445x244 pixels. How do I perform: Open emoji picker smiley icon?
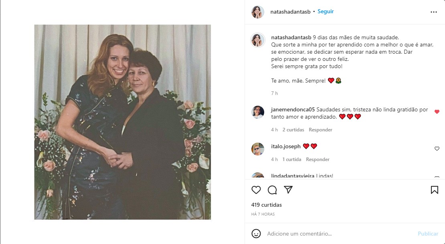(x=256, y=233)
